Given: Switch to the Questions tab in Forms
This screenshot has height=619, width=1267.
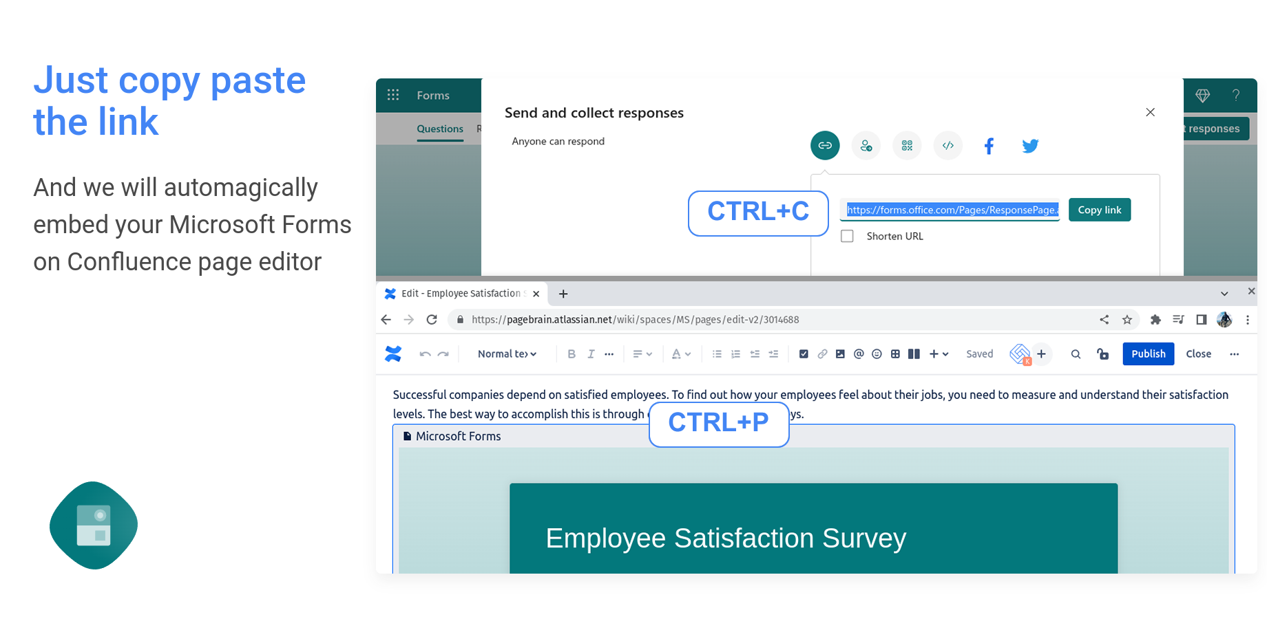Looking at the screenshot, I should click(440, 129).
